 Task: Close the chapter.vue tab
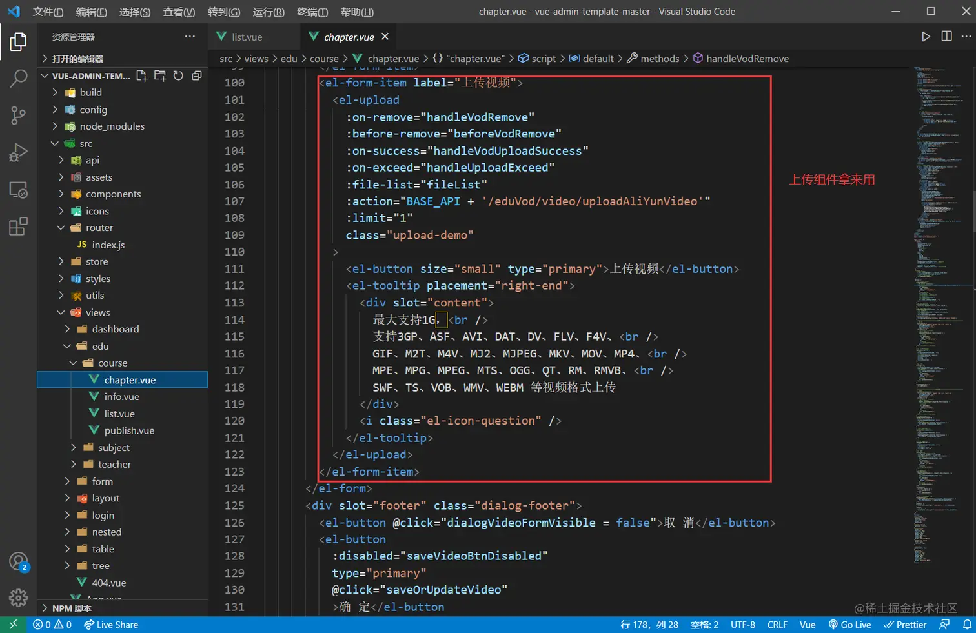tap(385, 37)
